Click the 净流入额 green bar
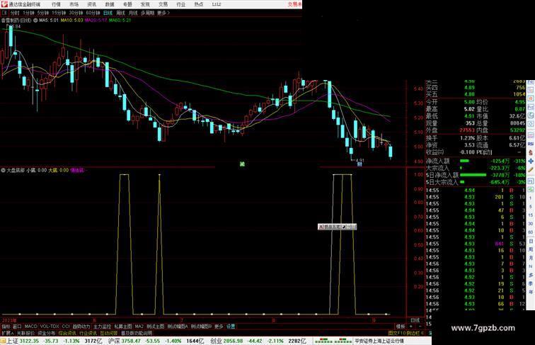 pos(465,161)
